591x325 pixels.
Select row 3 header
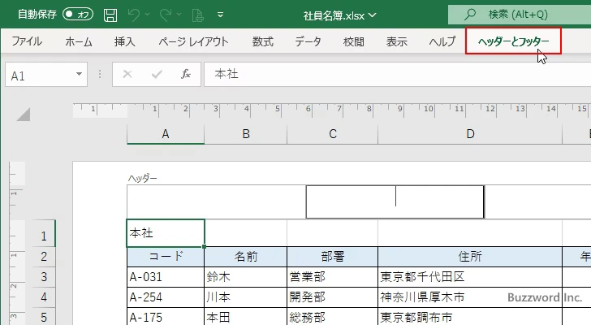coord(44,277)
